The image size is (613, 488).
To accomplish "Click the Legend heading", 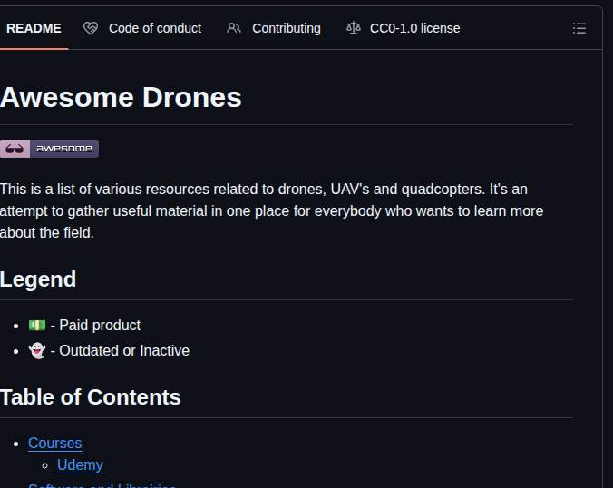I will (x=38, y=279).
